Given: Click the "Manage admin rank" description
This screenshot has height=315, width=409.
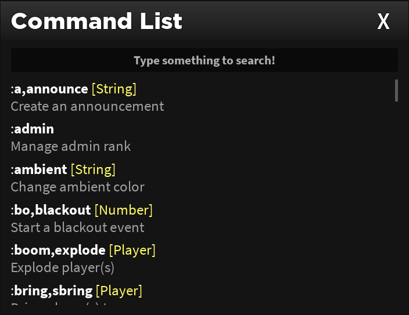Looking at the screenshot, I should click(71, 146).
